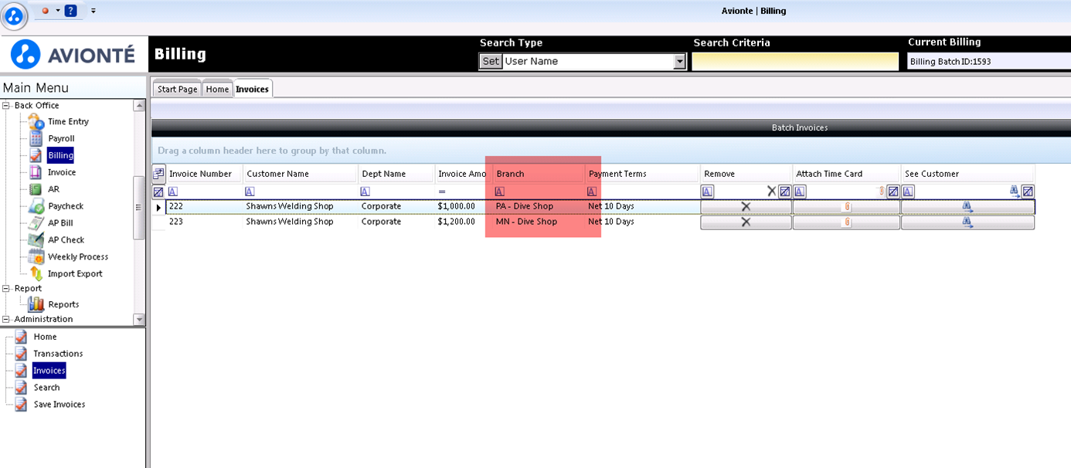See customer for invoice 222
Viewport: 1071px width, 468px height.
pos(967,207)
